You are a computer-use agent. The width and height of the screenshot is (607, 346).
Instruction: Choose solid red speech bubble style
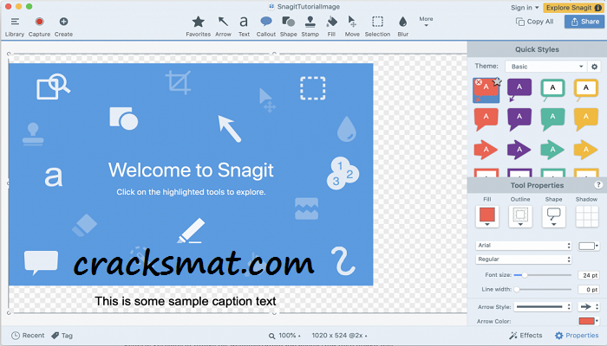click(486, 119)
